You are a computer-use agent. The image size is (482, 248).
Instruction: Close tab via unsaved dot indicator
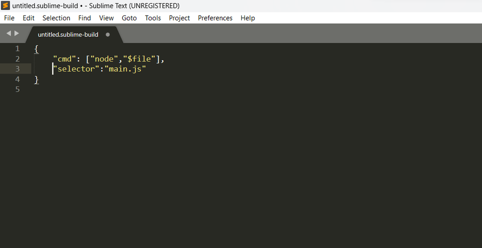pos(108,35)
